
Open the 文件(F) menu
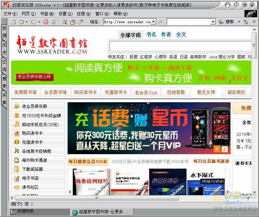pos(10,14)
